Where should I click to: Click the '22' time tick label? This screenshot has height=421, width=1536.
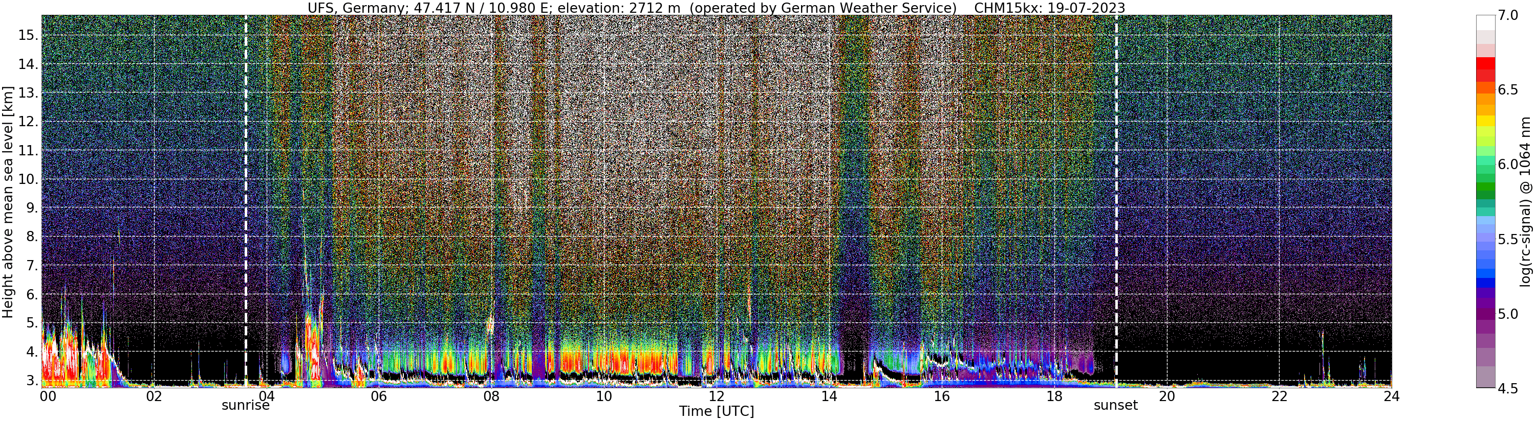coord(1279,396)
